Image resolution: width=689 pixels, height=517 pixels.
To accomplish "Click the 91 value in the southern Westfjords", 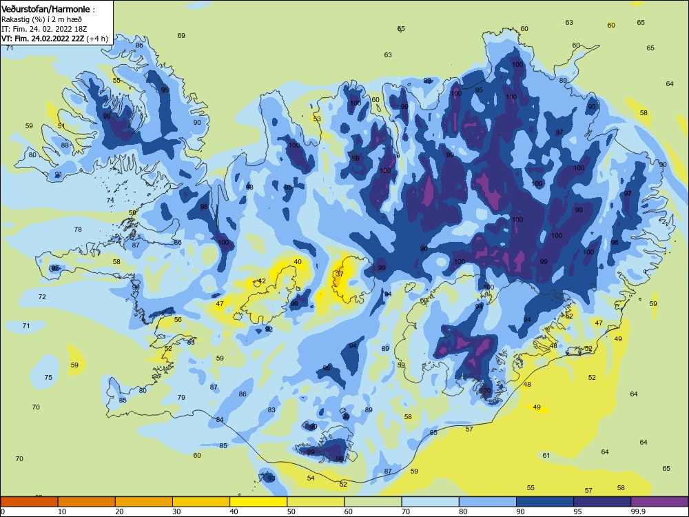I will [59, 175].
